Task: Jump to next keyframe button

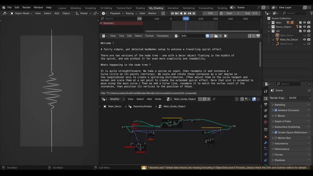Action: [189, 13]
